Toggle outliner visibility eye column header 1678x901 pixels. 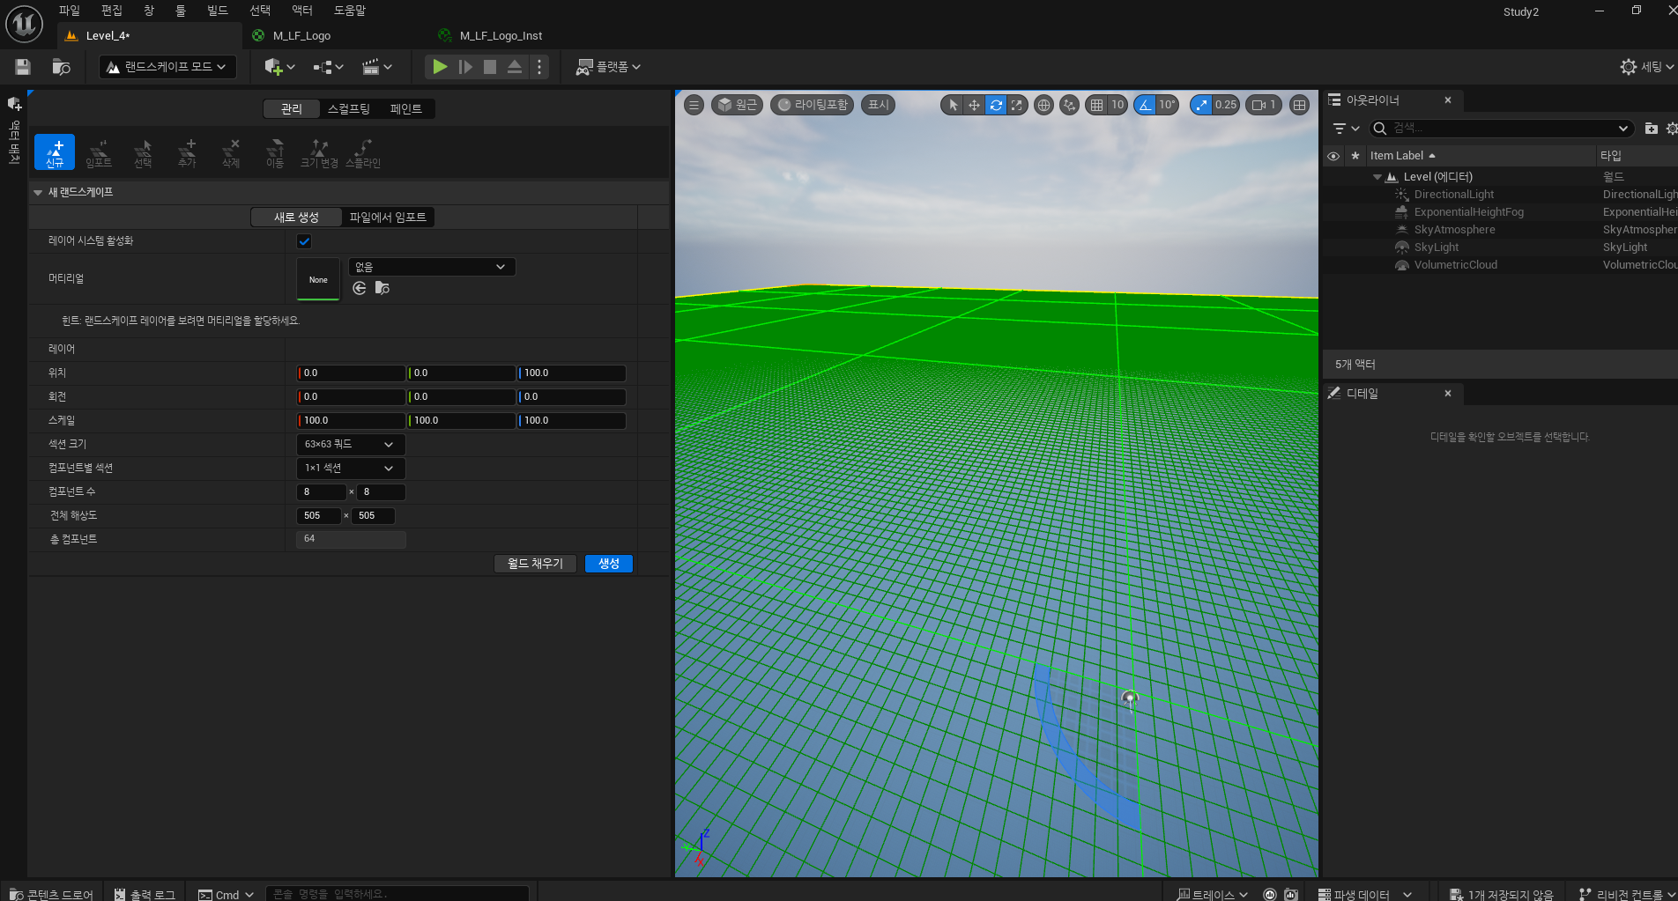coord(1333,156)
